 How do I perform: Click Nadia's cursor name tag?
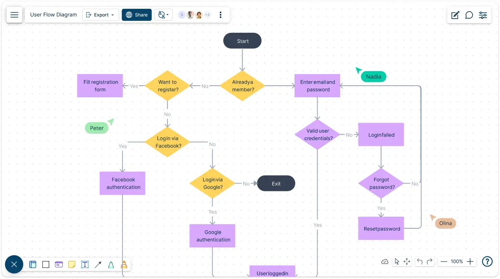tap(373, 77)
